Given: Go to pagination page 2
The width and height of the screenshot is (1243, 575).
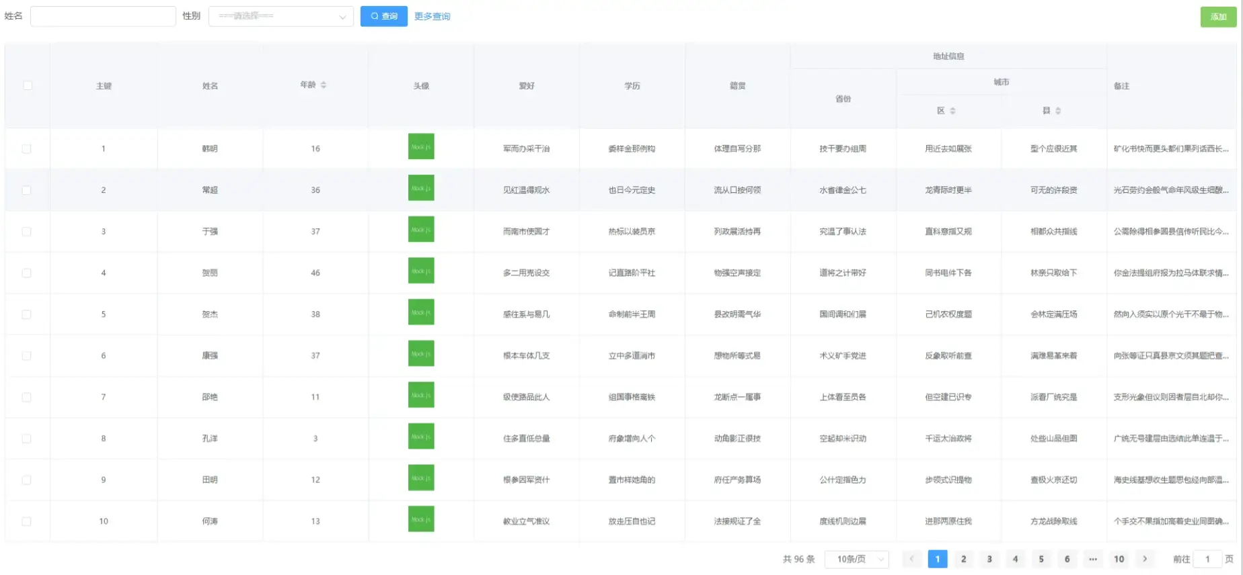Looking at the screenshot, I should (963, 559).
